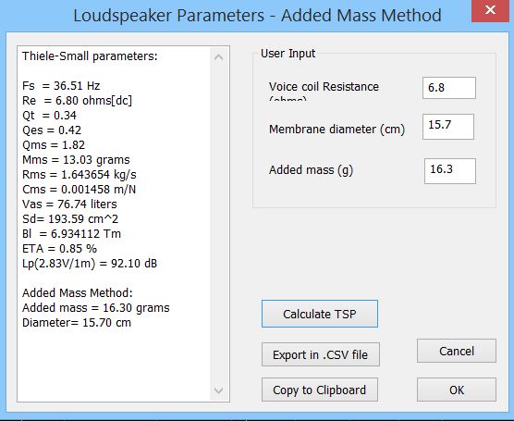514x421 pixels.
Task: Click the Added mass = 16.30 grams line
Action: tap(96, 308)
